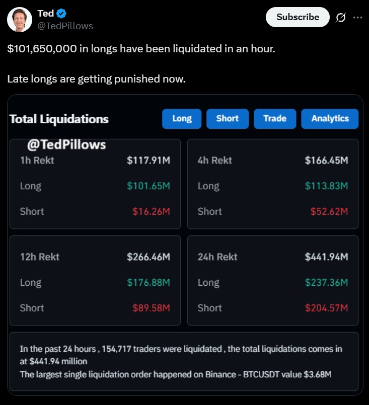Viewport: 369px width, 405px height.
Task: Click the Trade button
Action: (x=275, y=119)
